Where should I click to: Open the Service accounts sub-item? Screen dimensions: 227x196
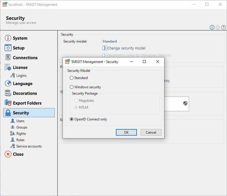29,146
